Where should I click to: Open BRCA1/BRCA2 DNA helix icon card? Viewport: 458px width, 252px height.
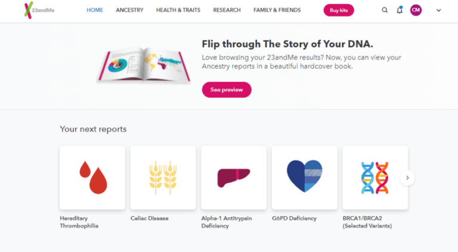[x=375, y=178]
